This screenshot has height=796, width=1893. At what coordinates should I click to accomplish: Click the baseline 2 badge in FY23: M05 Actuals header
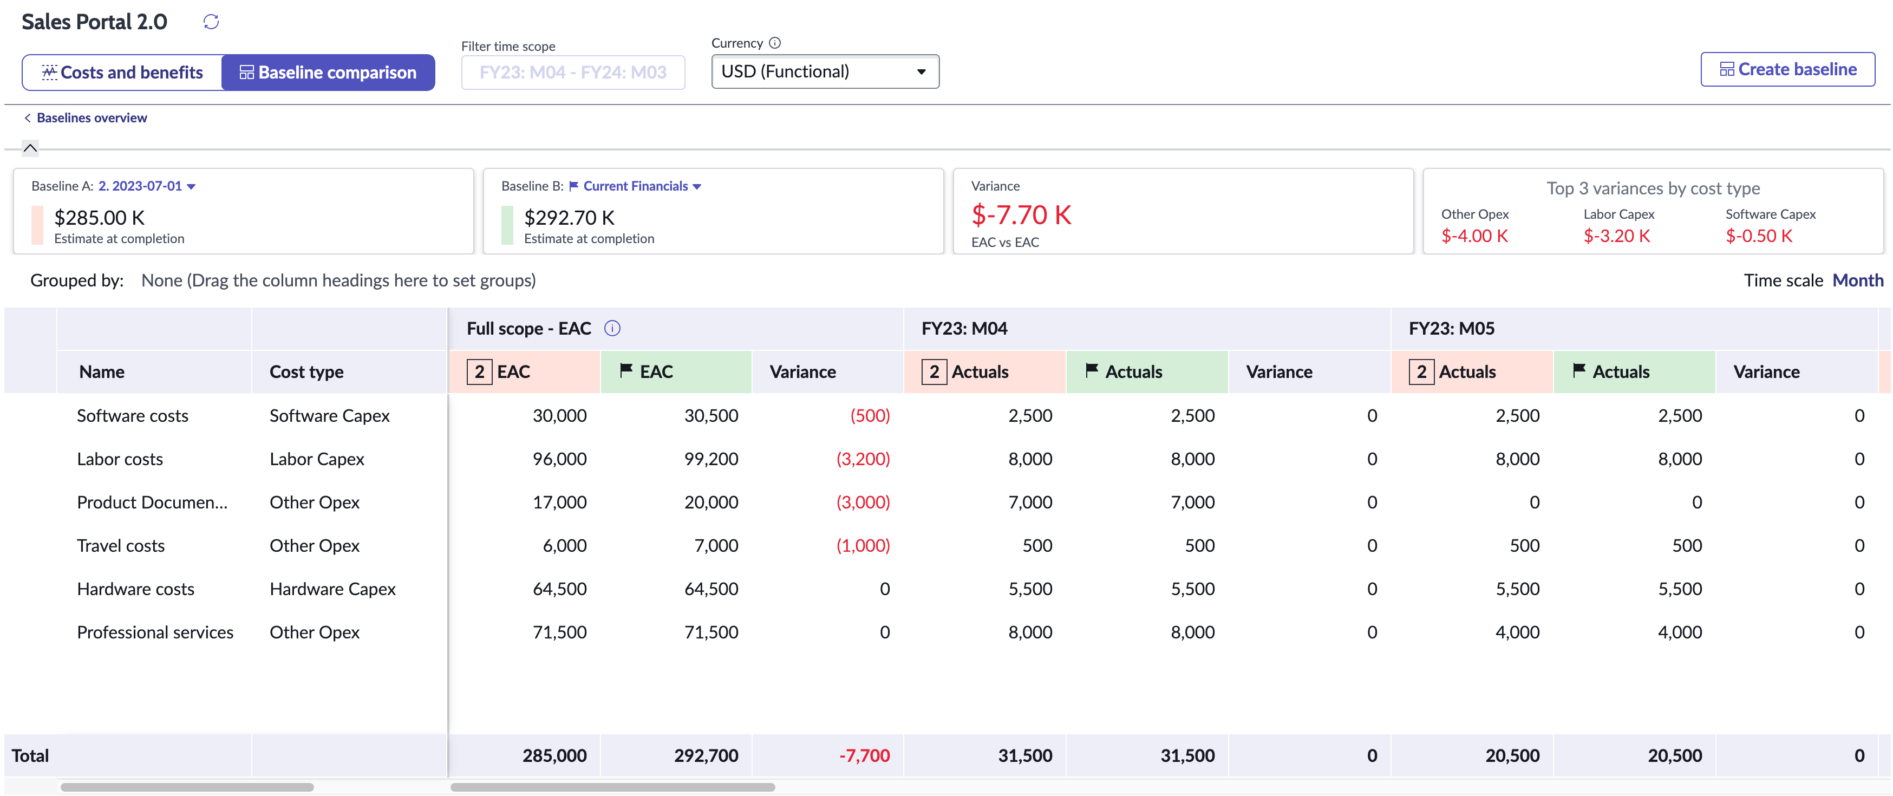1421,372
